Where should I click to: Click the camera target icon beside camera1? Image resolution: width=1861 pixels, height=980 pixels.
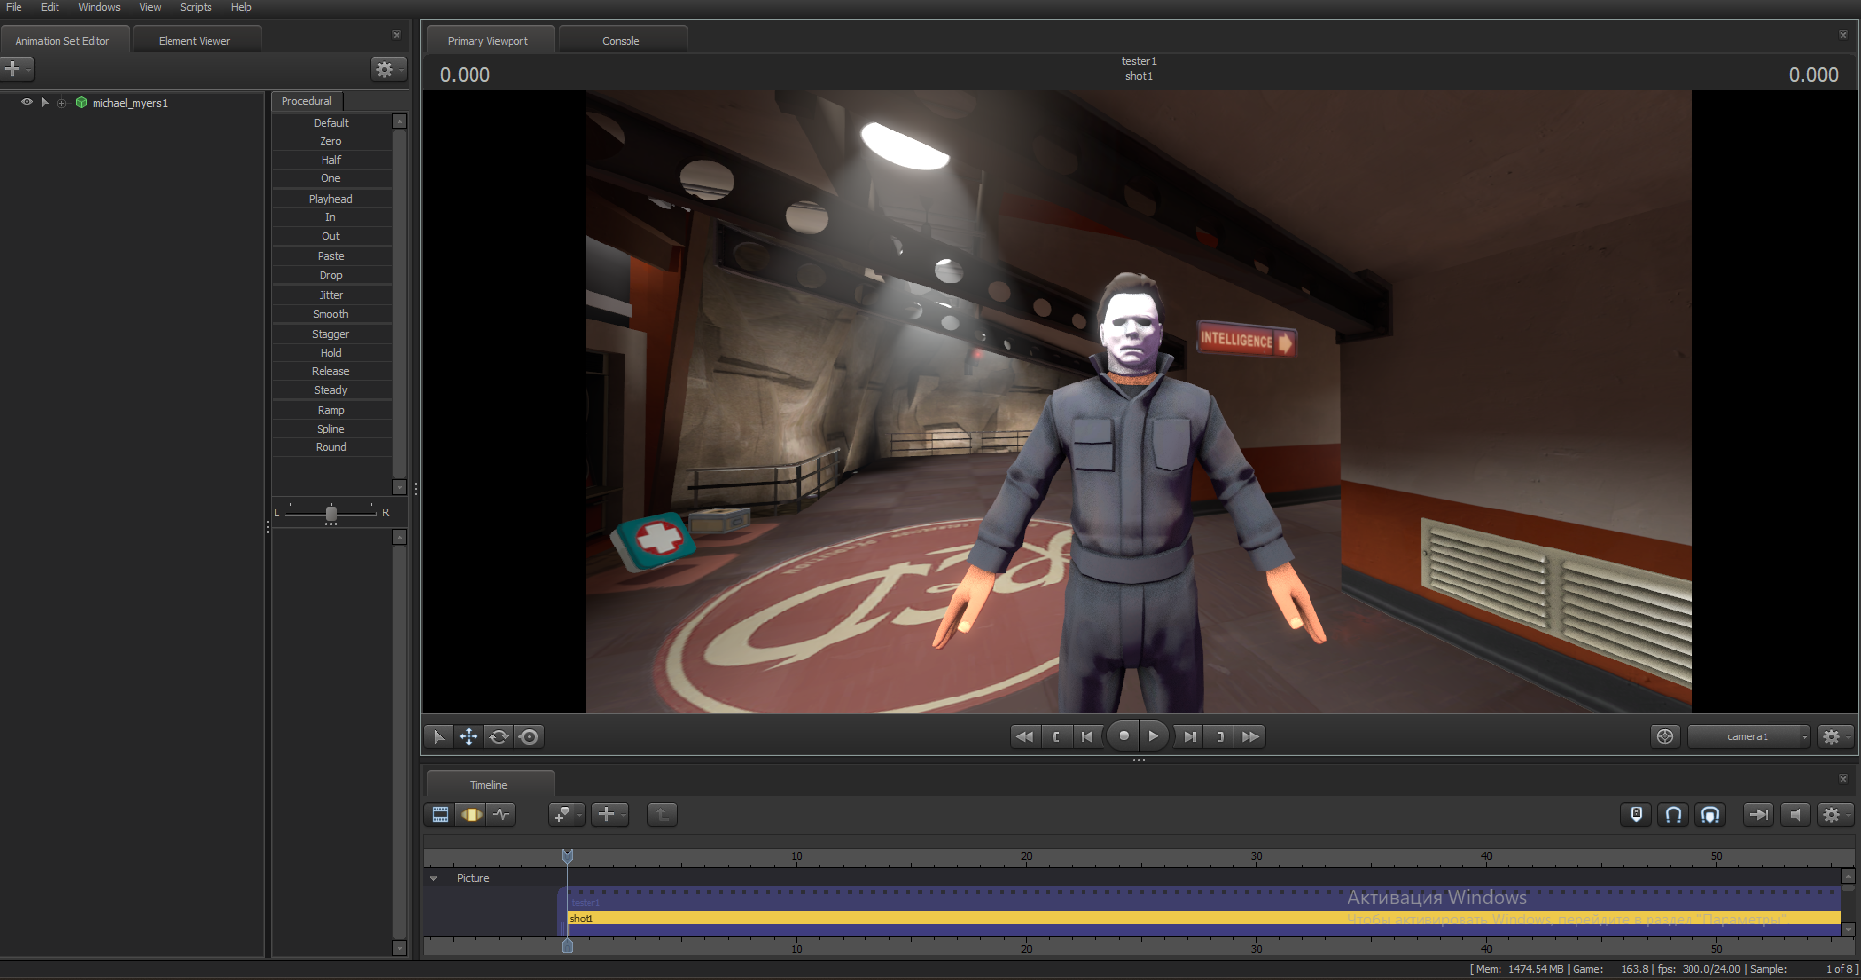(1665, 736)
